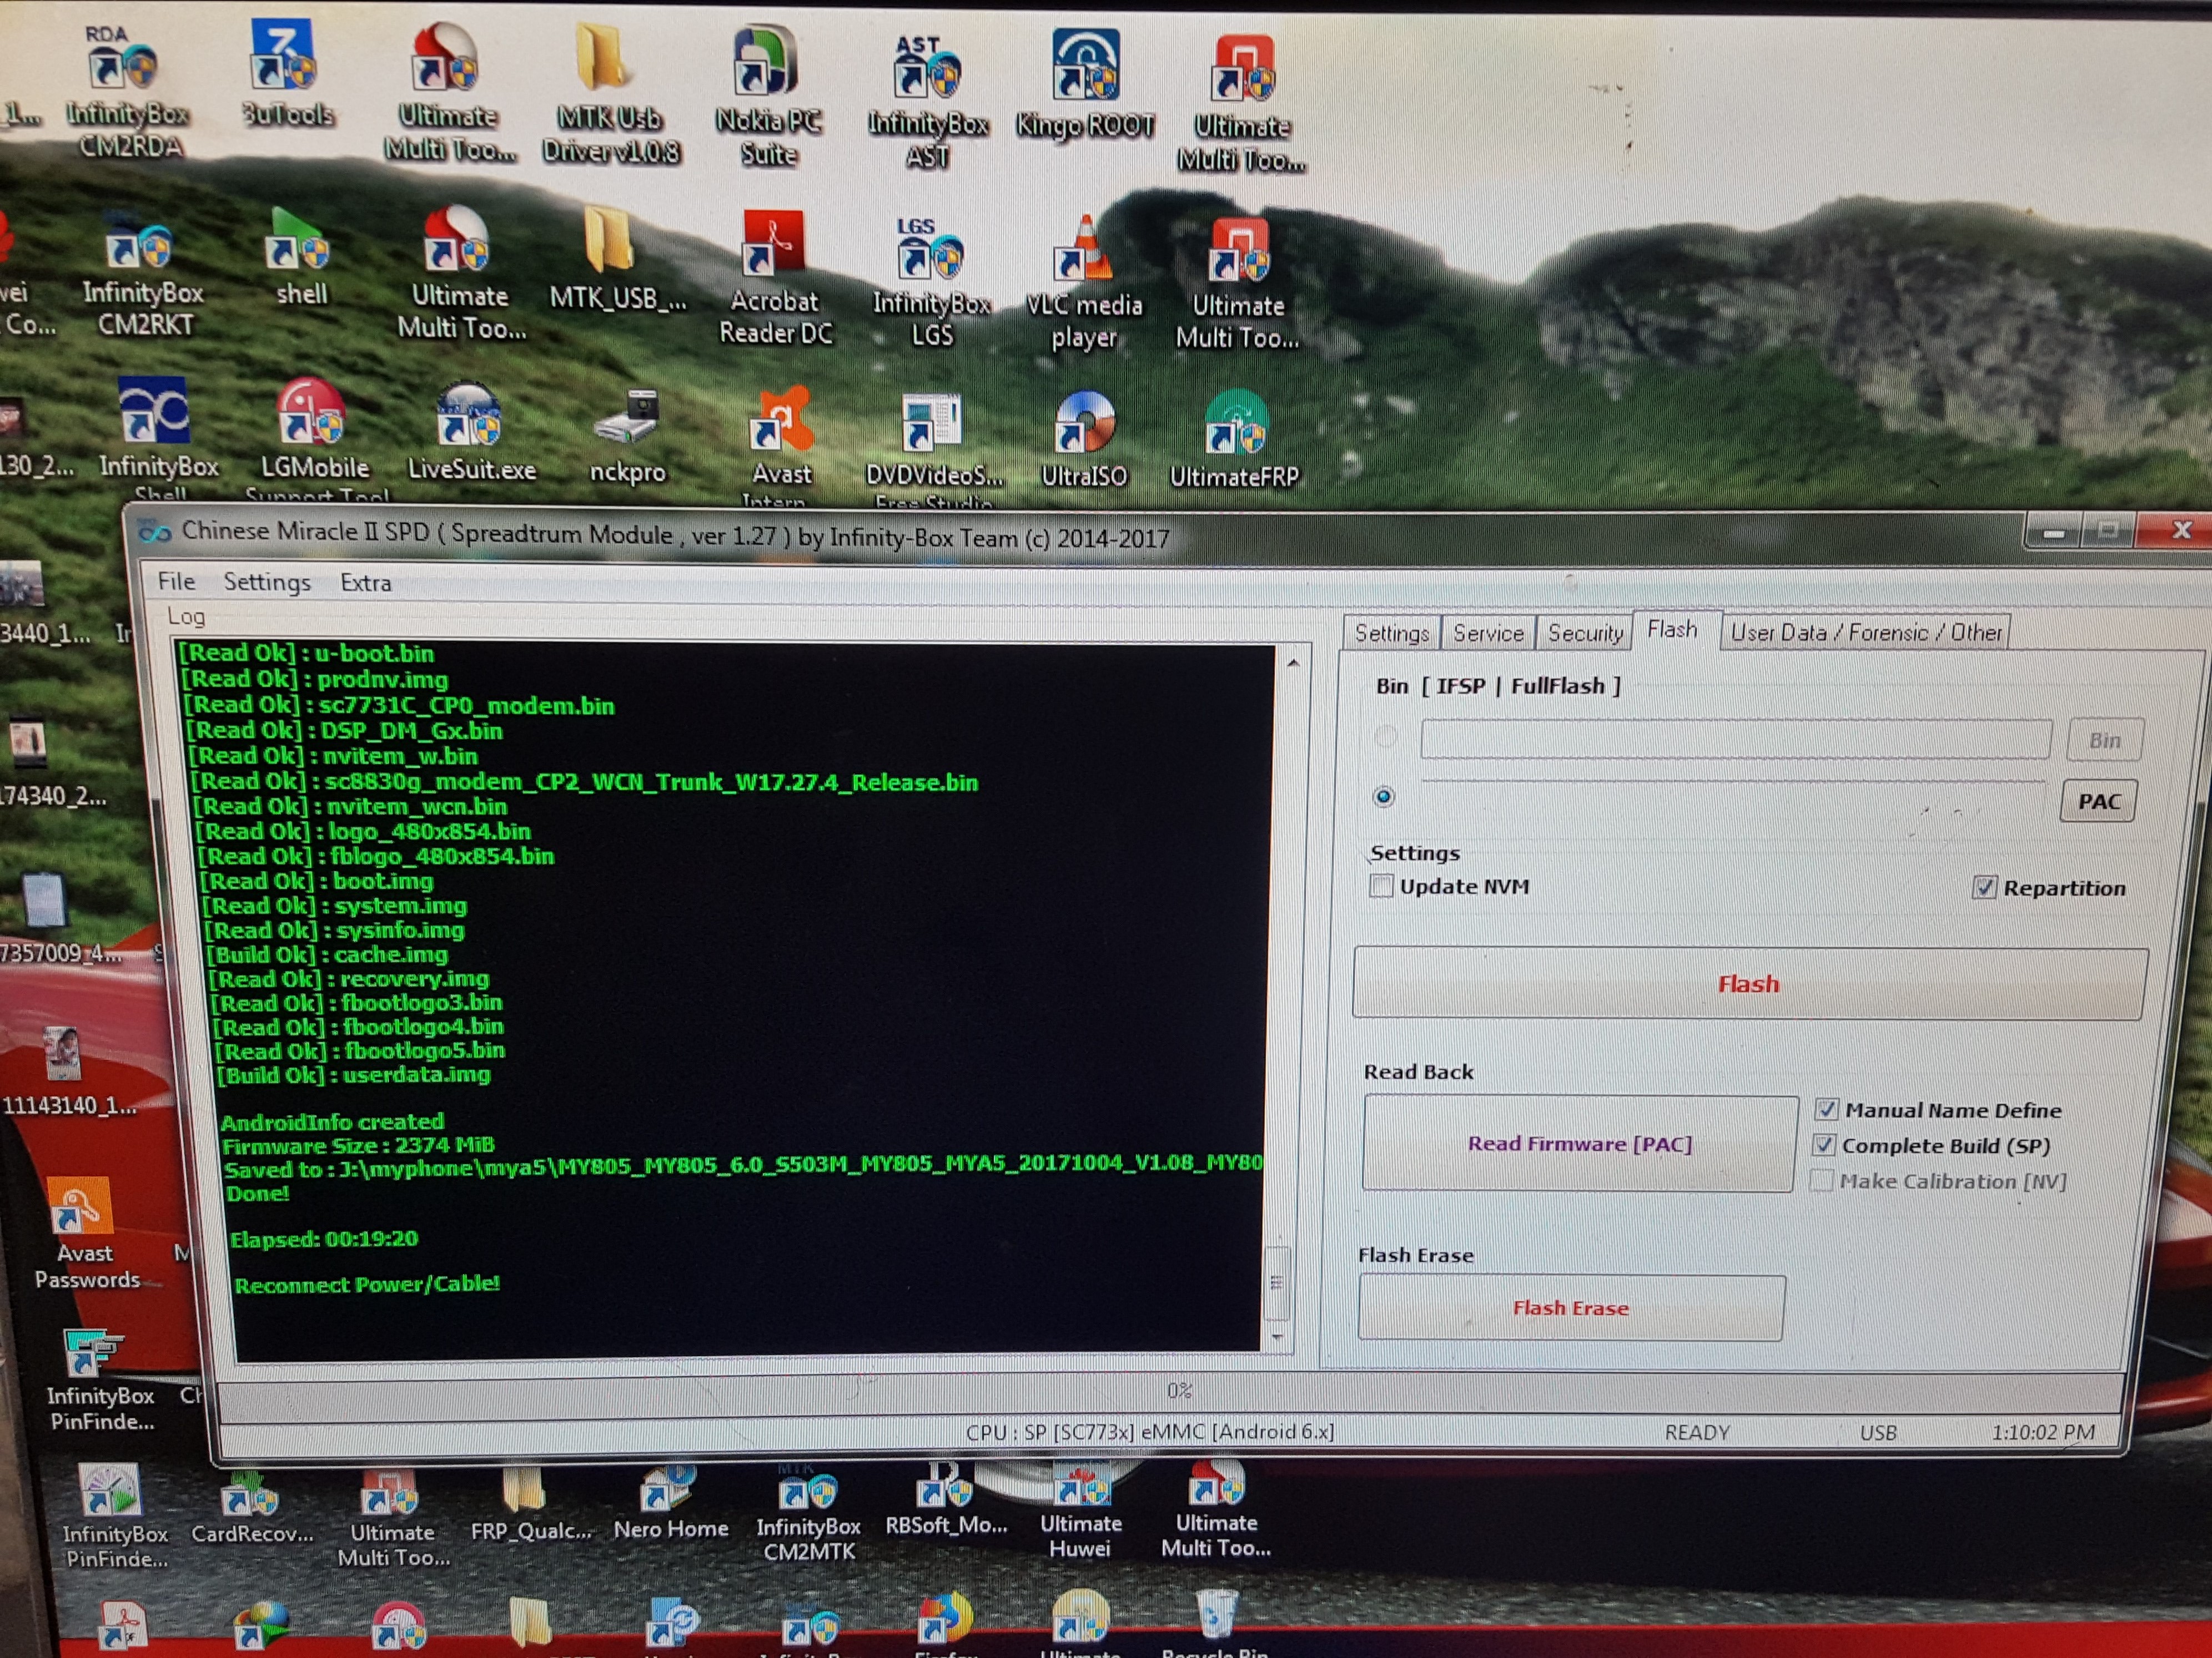The width and height of the screenshot is (2212, 1658).
Task: Open the File menu
Action: click(176, 580)
